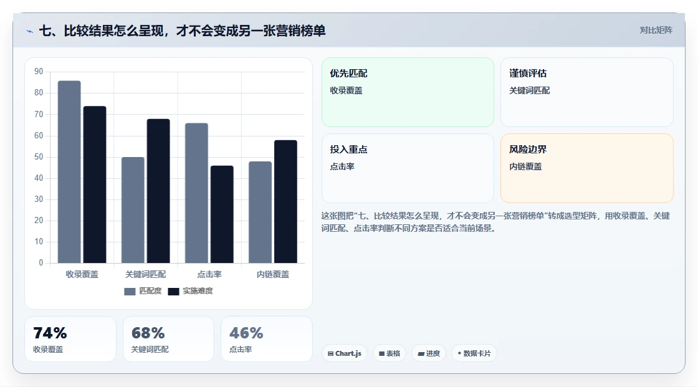The image size is (698, 387).
Task: Click the 点击率 实施难度 dark bar
Action: [222, 214]
